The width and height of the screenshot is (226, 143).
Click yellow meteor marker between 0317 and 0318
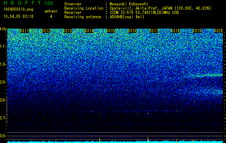[x=177, y=141]
